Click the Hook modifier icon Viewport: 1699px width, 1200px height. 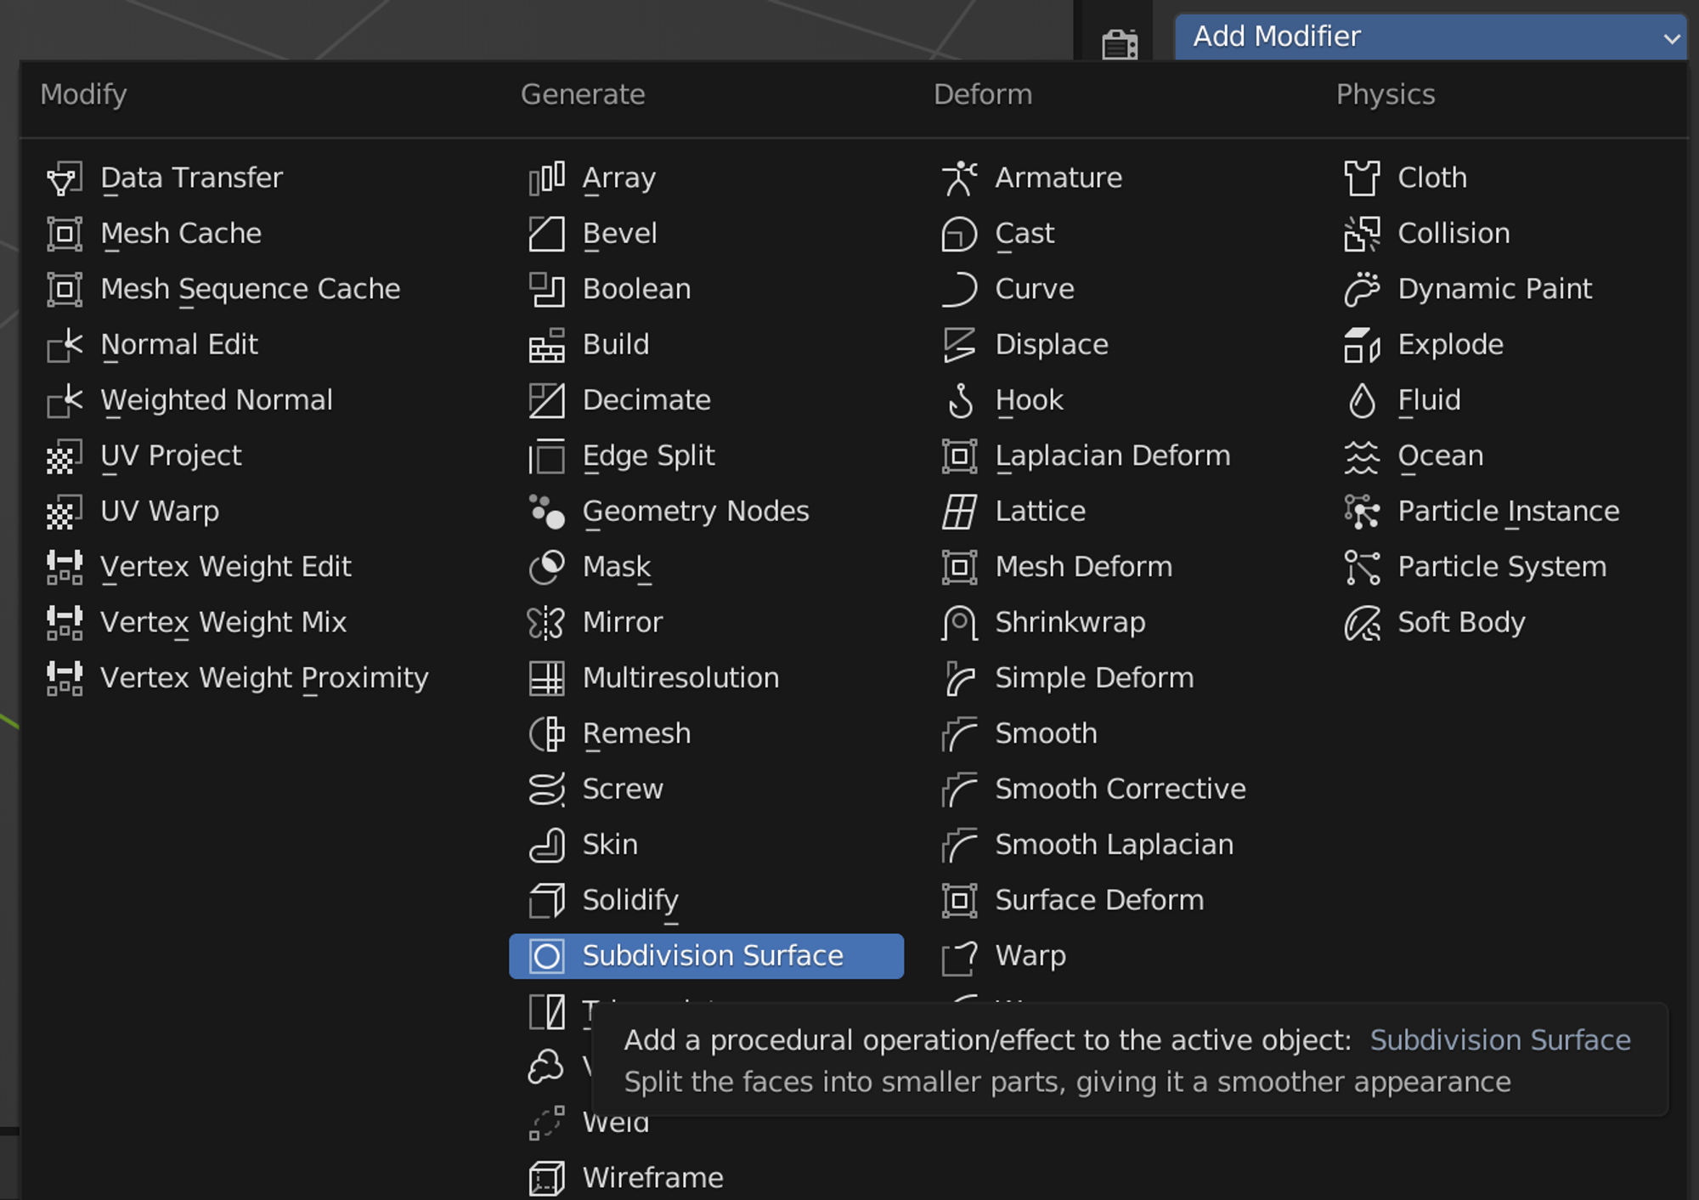(x=959, y=400)
